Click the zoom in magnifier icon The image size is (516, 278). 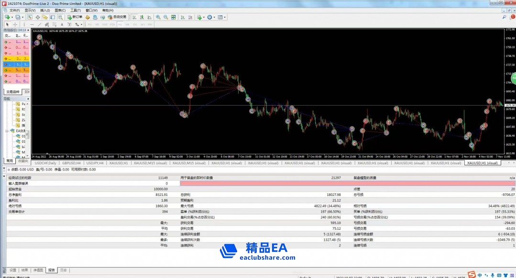coord(158,17)
